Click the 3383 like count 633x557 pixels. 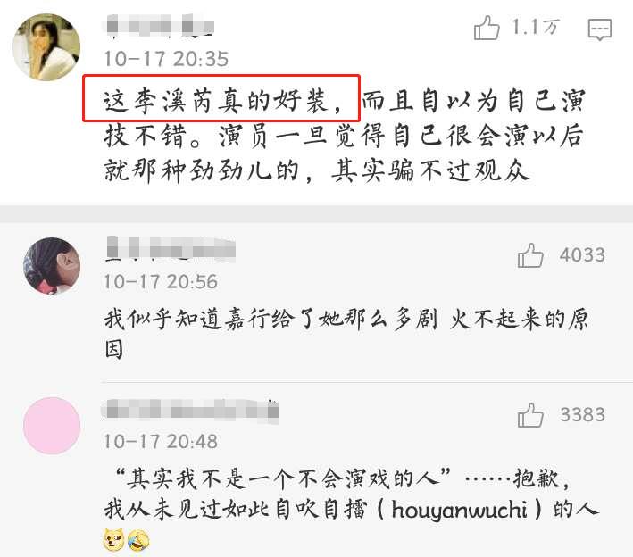582,414
